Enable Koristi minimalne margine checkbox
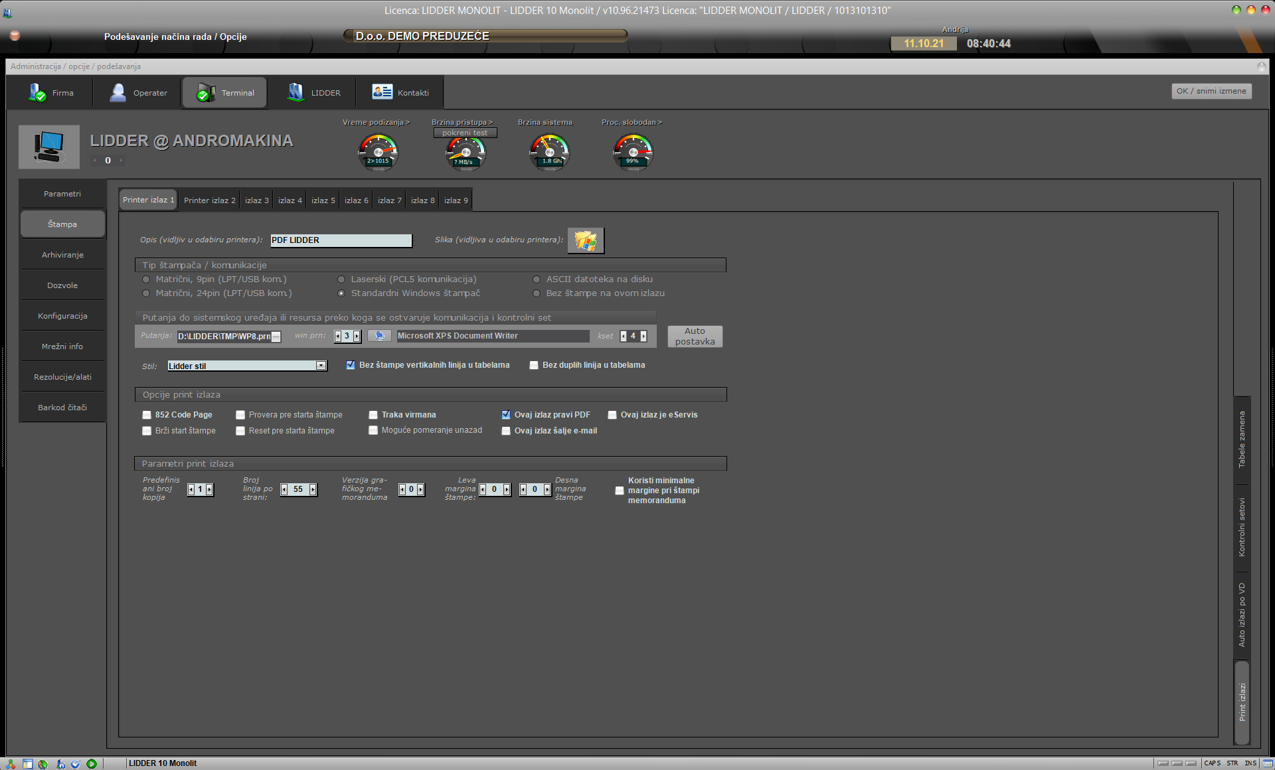1275x770 pixels. [620, 491]
